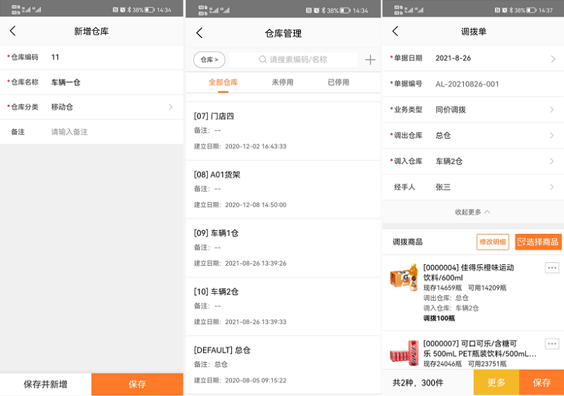Open more options for 佳得乐 product
This screenshot has width=564, height=396.
[552, 268]
